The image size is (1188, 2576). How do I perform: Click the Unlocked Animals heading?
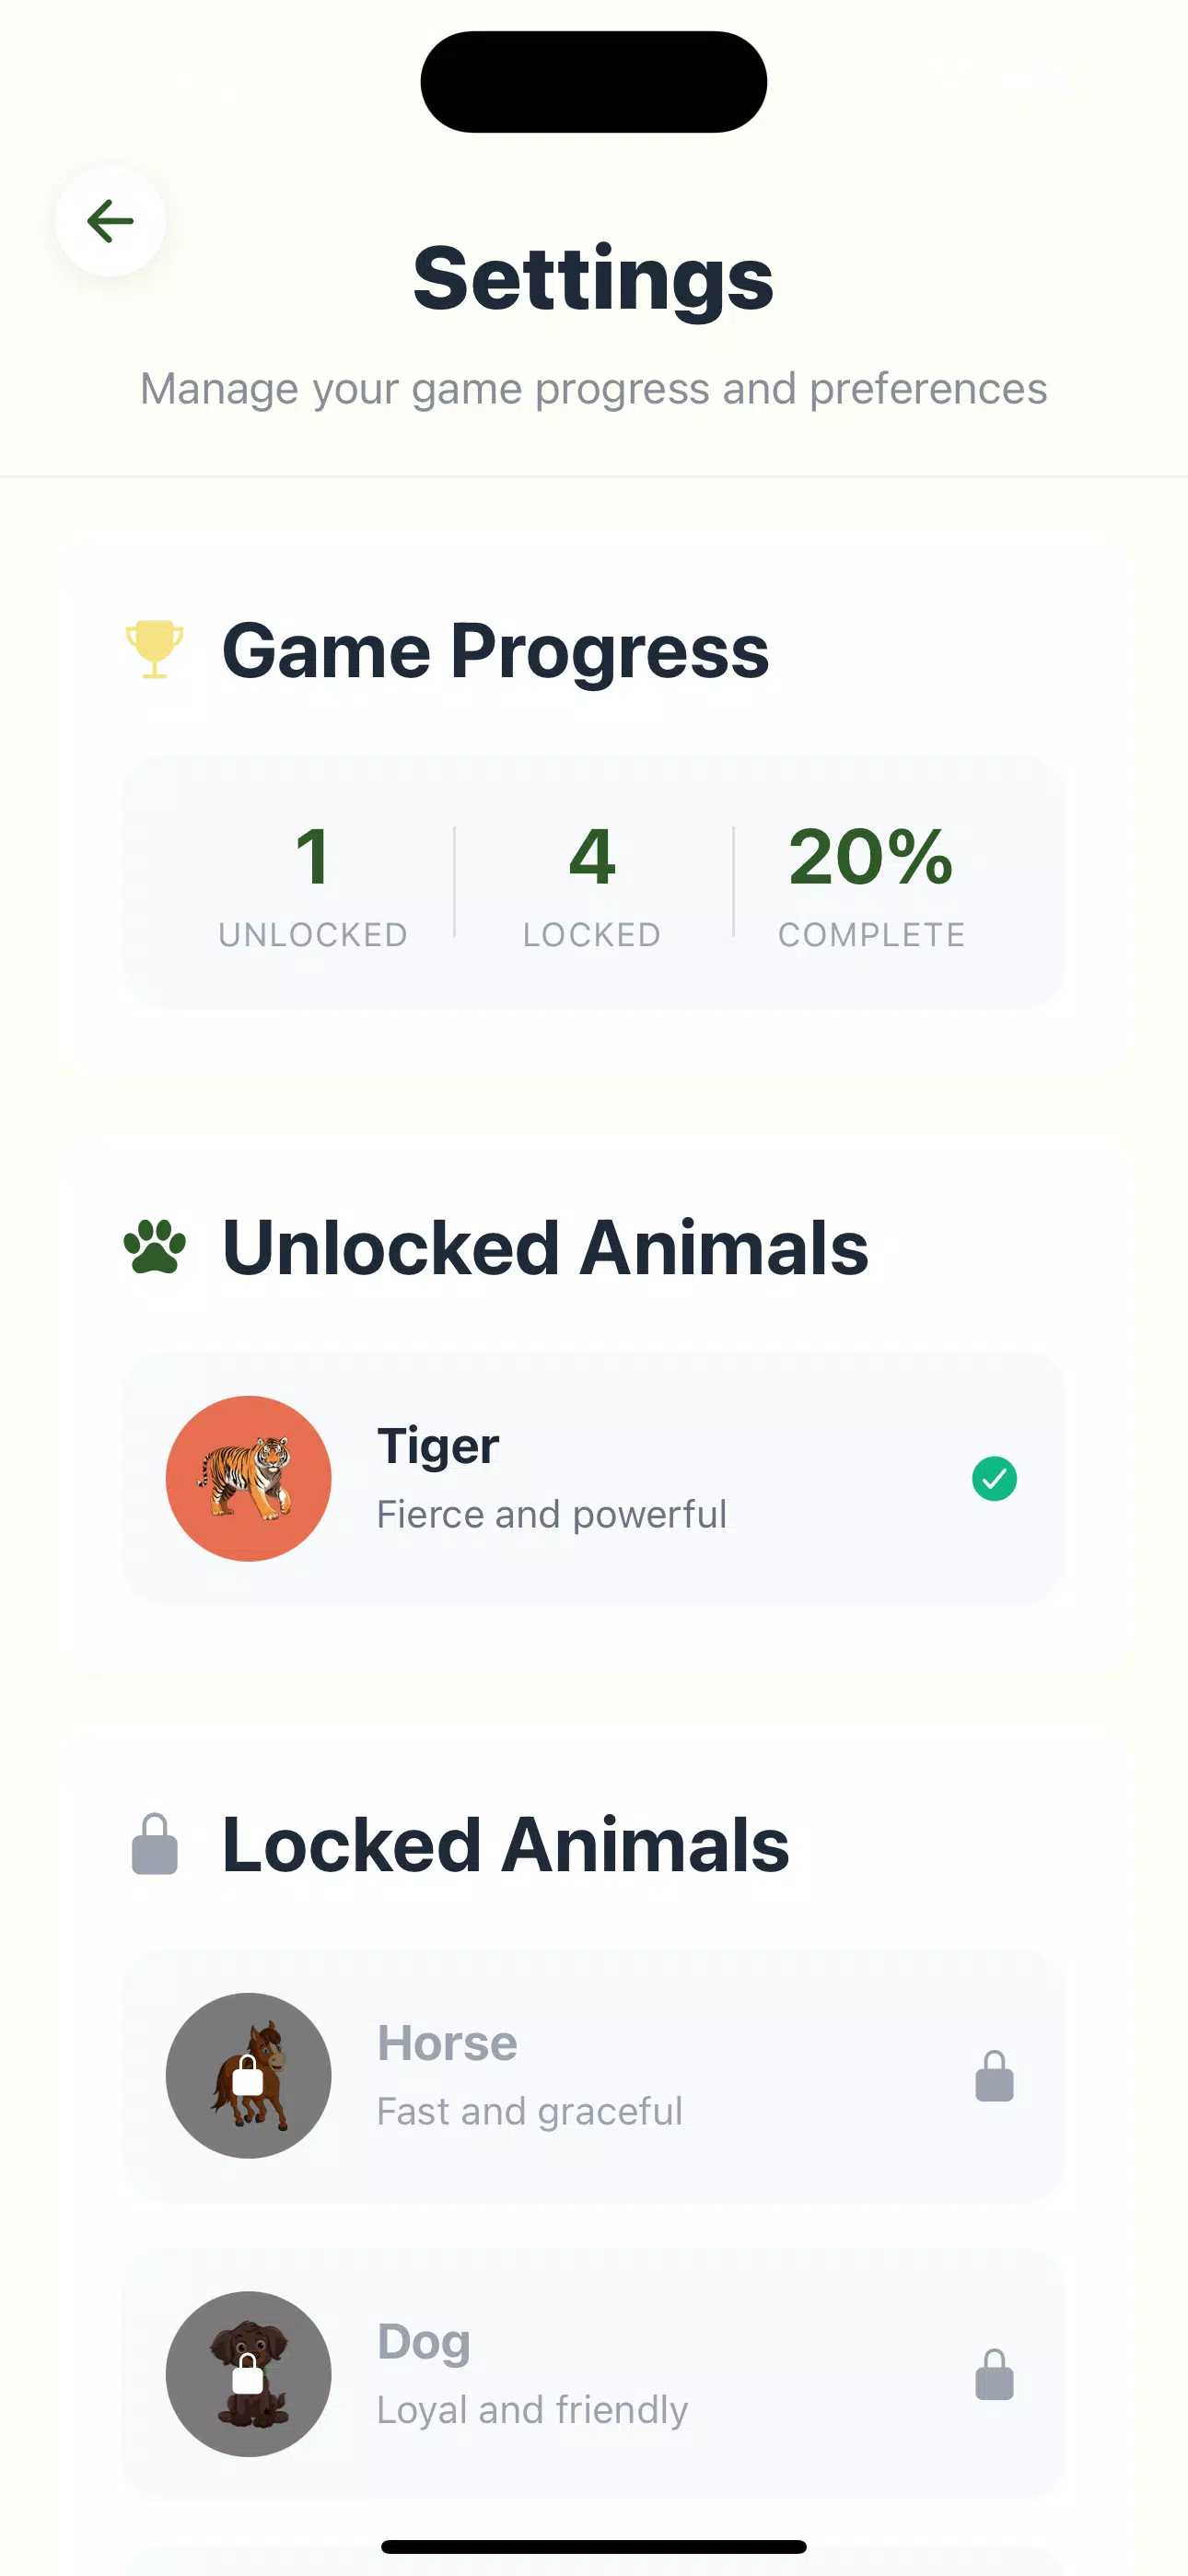tap(545, 1248)
